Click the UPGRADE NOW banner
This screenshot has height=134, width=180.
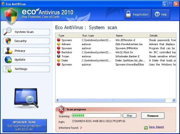pos(24,126)
